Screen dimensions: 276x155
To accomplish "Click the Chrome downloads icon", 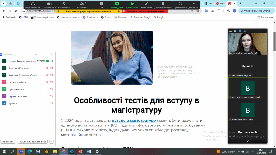I will [x=228, y=11].
